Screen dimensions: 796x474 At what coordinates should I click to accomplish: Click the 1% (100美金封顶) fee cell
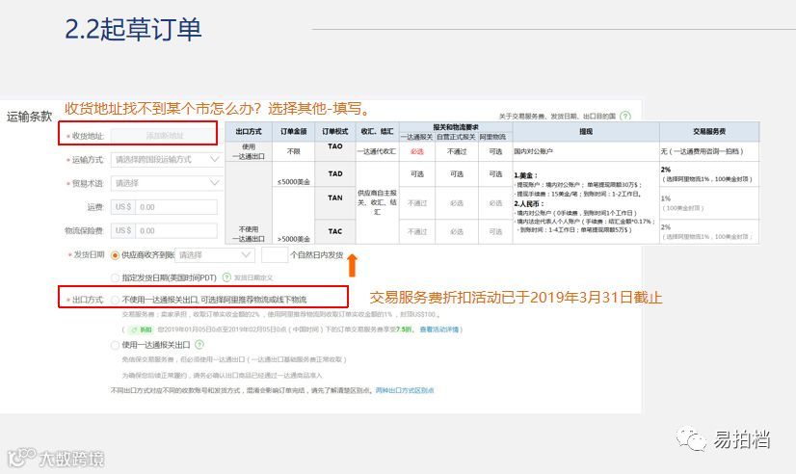709,203
